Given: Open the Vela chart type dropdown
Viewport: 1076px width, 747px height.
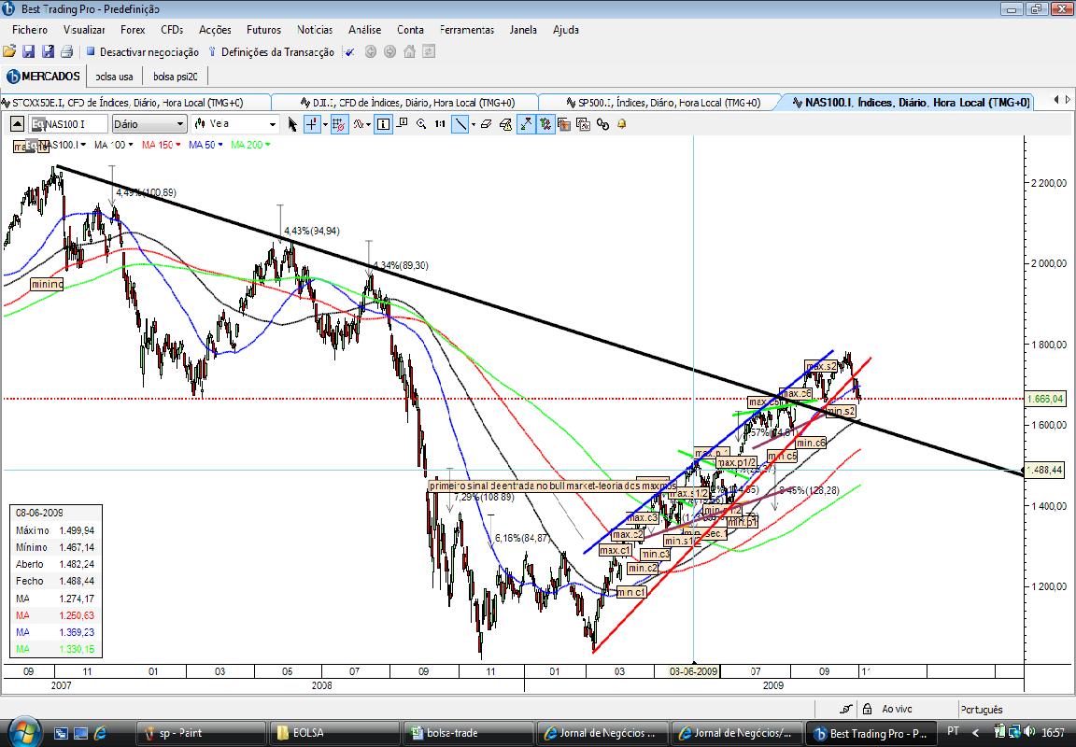Looking at the screenshot, I should click(x=234, y=124).
